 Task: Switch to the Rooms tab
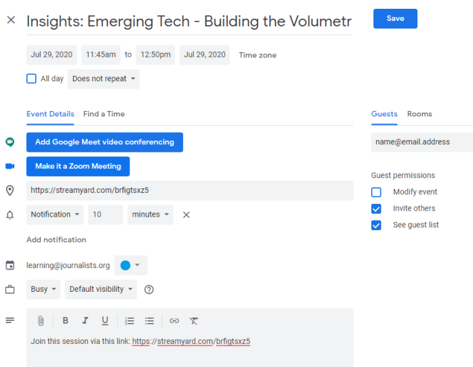tap(419, 114)
